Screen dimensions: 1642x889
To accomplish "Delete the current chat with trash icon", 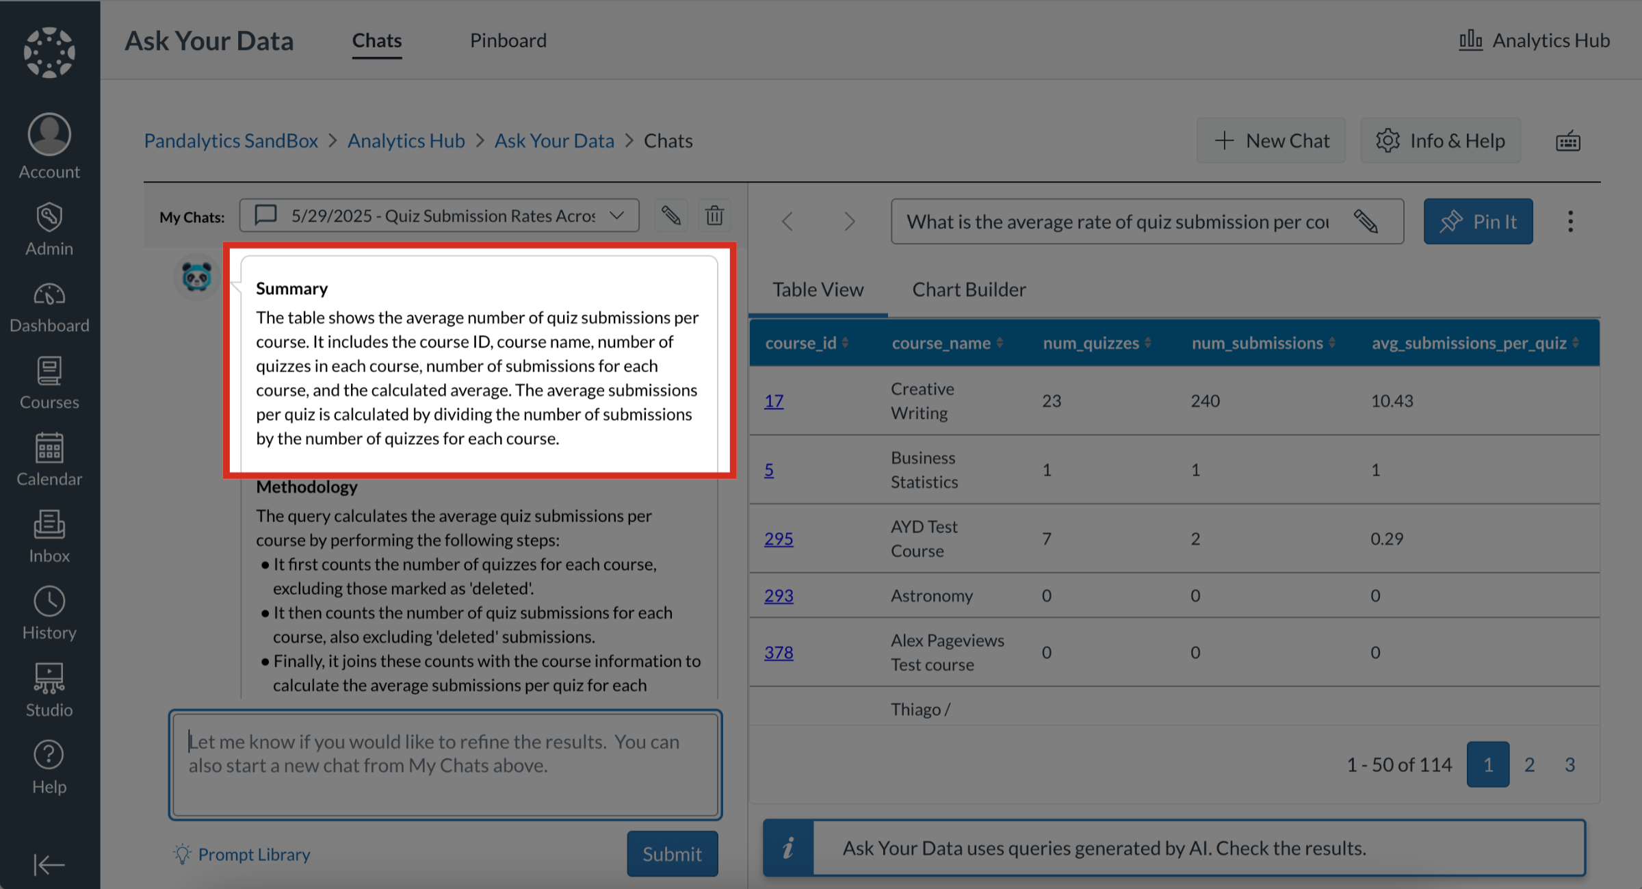I will point(714,215).
